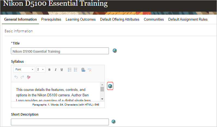The width and height of the screenshot is (217, 127).
Task: Click the translation globe icon beside Title
Action: click(115, 51)
